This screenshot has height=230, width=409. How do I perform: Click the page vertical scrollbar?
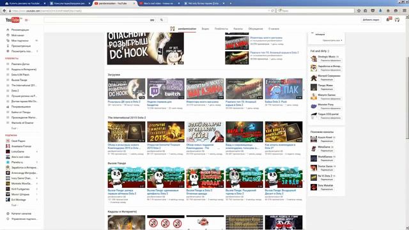[407, 98]
